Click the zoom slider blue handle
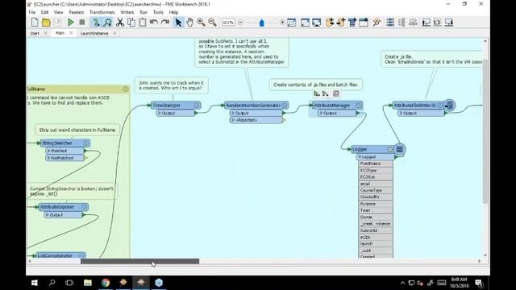516x290 pixels. [261, 23]
